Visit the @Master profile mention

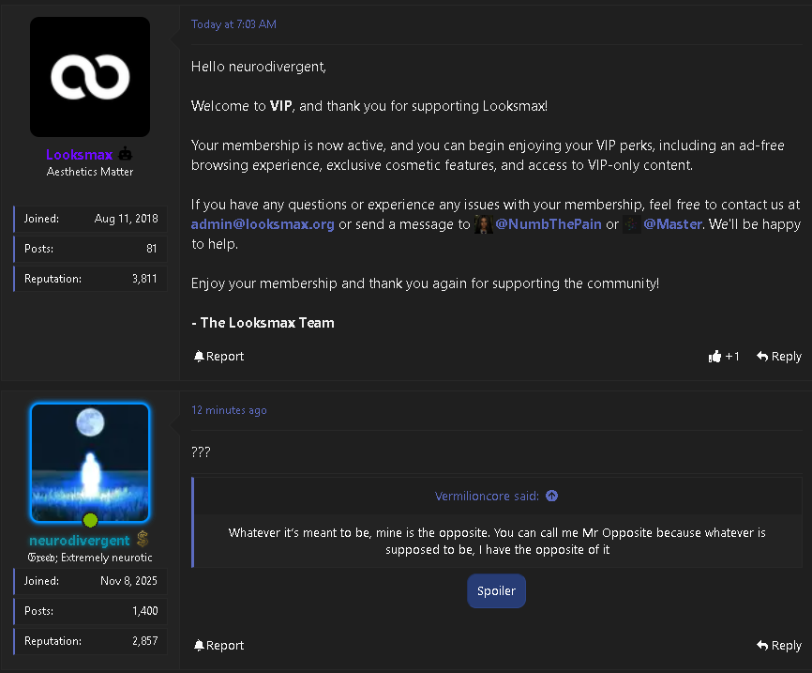pyautogui.click(x=672, y=224)
